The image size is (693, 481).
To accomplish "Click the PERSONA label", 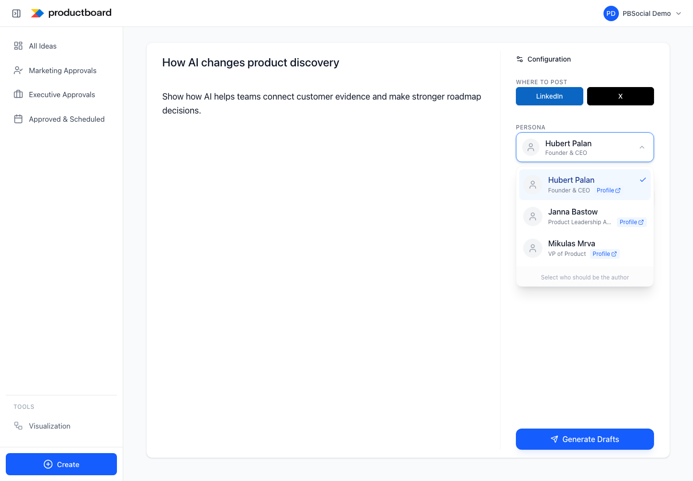I will (530, 127).
